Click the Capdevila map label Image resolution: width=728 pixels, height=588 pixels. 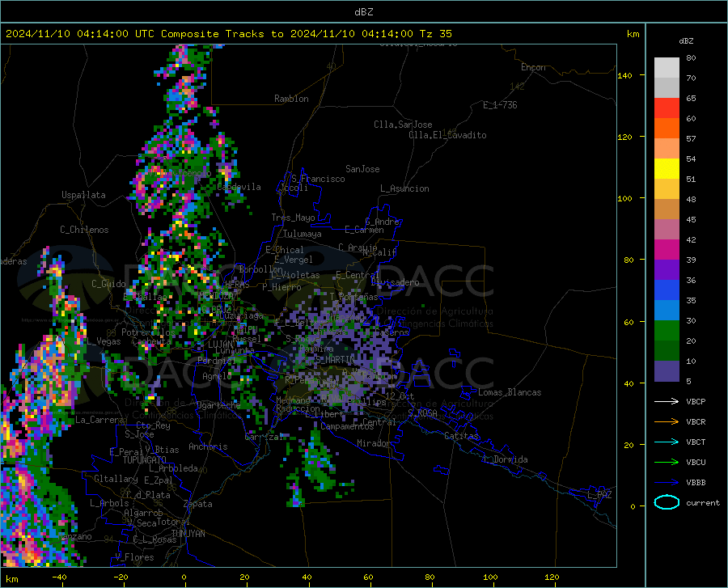click(239, 187)
